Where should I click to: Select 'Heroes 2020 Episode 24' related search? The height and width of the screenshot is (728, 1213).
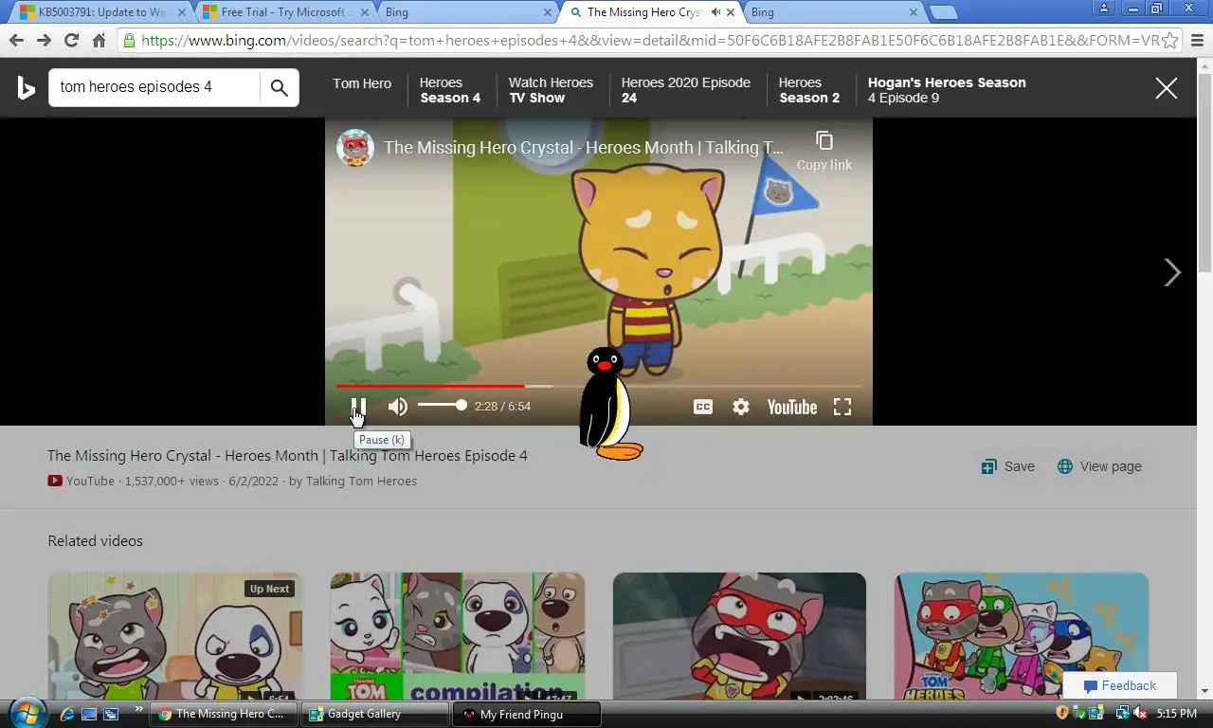pyautogui.click(x=686, y=90)
